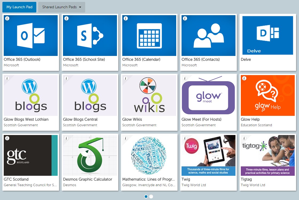Show info for Glow Blogs West Lothian

pyautogui.click(x=7, y=78)
